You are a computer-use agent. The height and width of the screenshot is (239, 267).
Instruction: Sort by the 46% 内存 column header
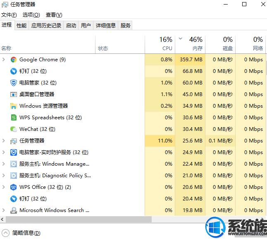[190, 45]
